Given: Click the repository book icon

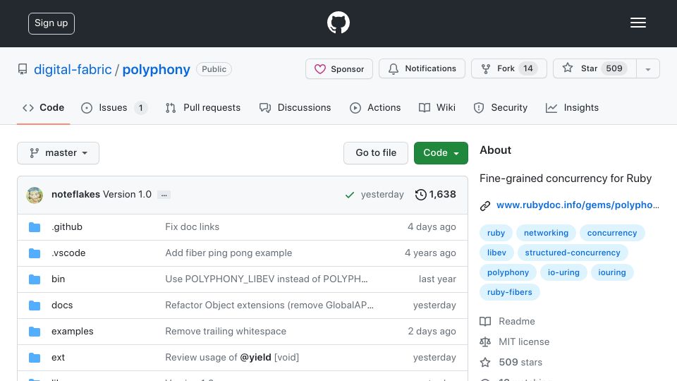Looking at the screenshot, I should click(23, 69).
